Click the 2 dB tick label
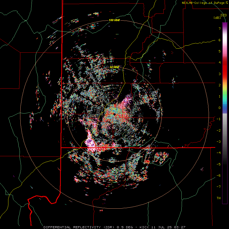This screenshot has width=229, height=229. click(220, 85)
